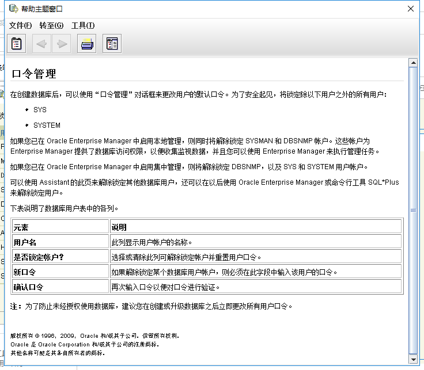The height and width of the screenshot is (370, 424).
Task: Print the help topic via printer icon
Action: 87,44
